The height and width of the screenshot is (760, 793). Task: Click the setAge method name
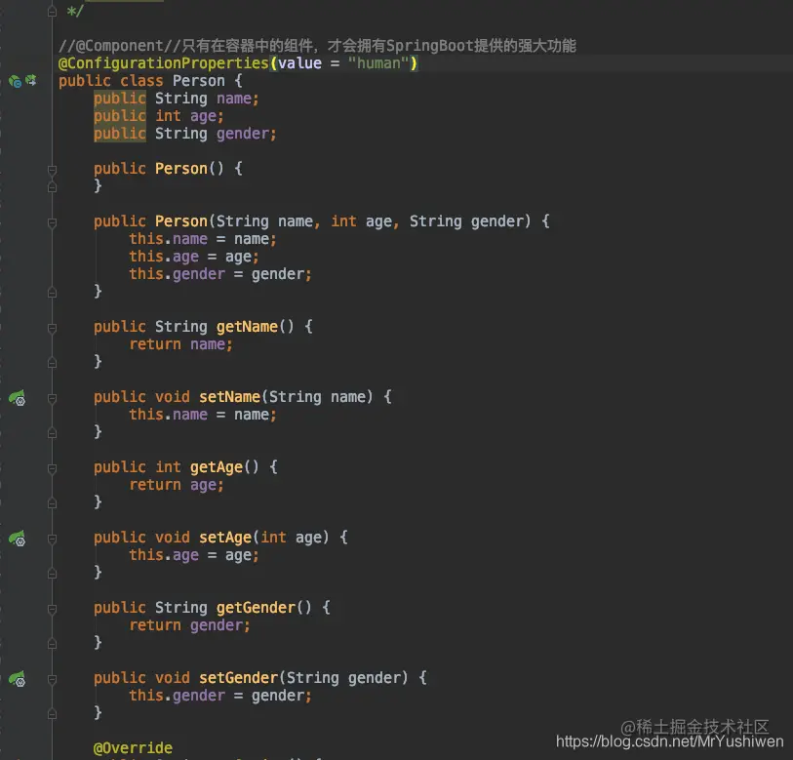point(225,538)
